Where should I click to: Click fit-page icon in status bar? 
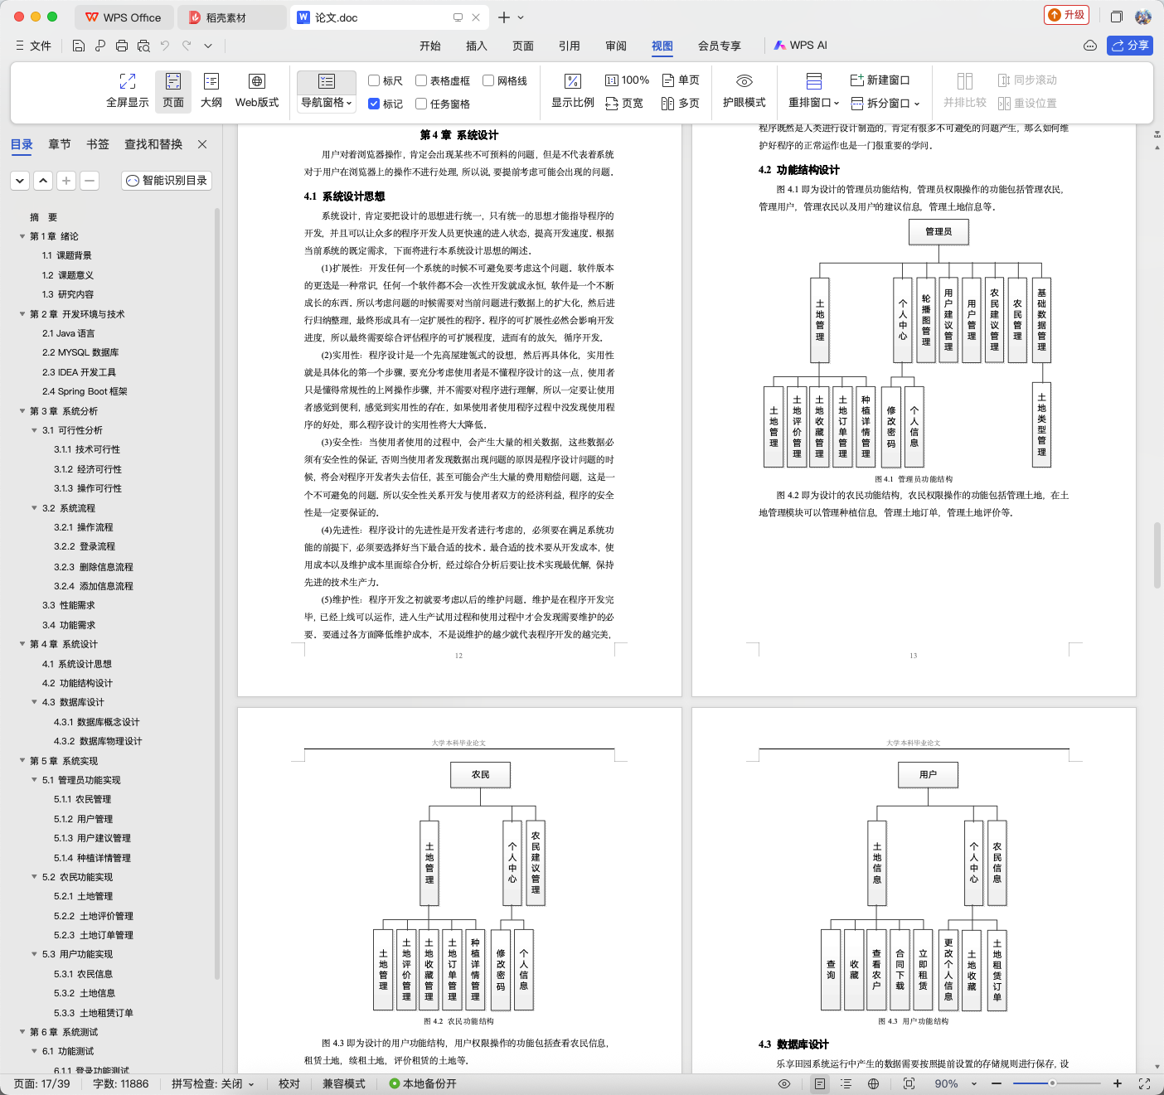pos(909,1083)
